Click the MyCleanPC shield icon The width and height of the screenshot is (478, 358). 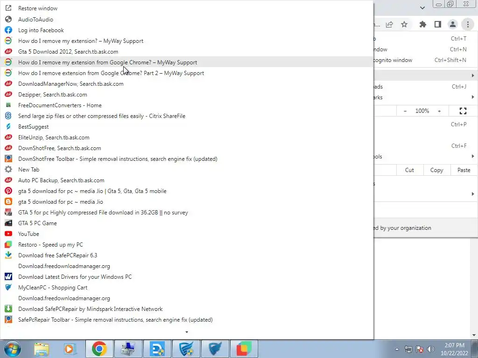click(8, 287)
